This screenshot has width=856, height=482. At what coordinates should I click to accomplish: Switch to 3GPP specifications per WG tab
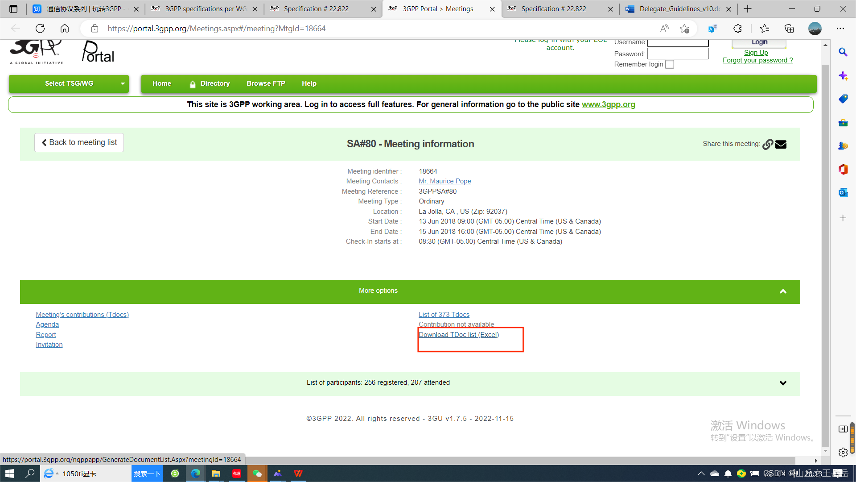tap(205, 9)
